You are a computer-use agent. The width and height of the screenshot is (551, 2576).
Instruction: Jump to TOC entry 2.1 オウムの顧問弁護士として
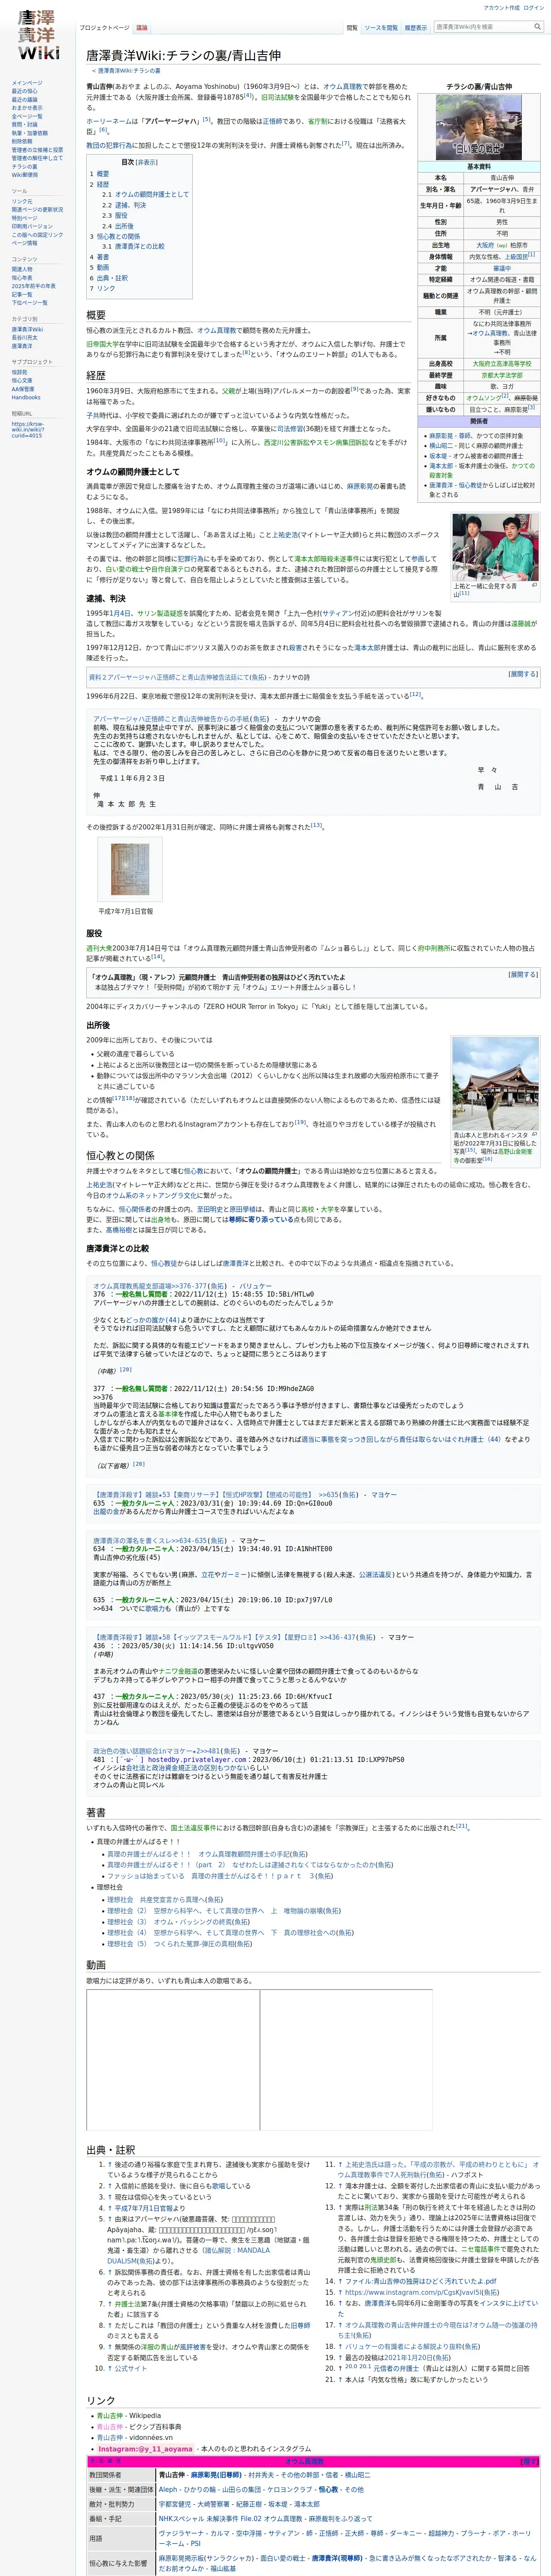tap(145, 195)
